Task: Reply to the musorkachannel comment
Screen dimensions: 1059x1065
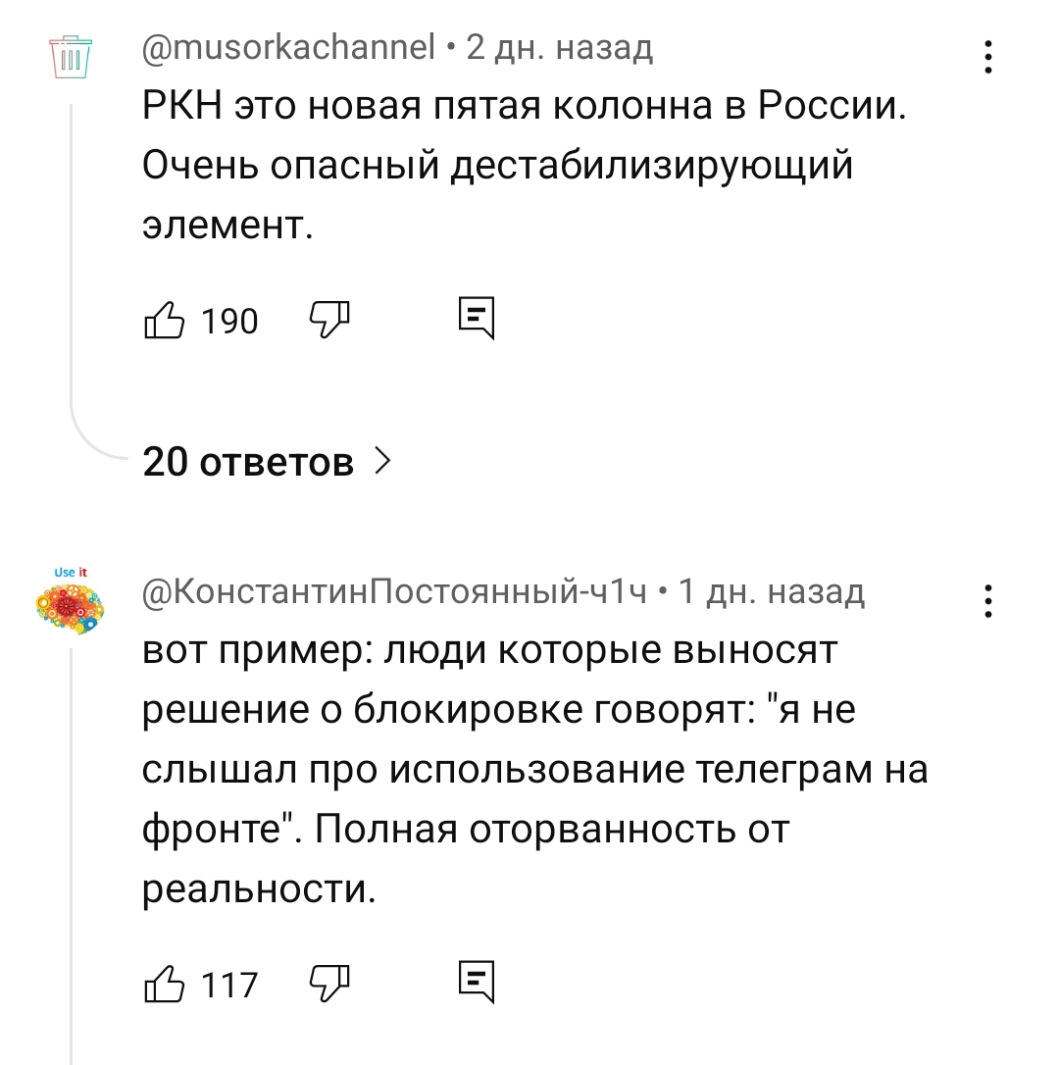Action: pyautogui.click(x=478, y=320)
